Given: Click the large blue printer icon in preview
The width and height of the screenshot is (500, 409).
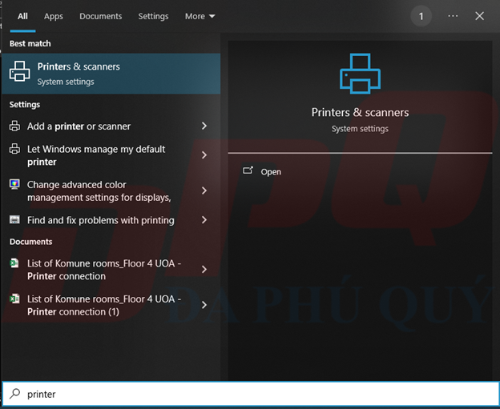Looking at the screenshot, I should pyautogui.click(x=360, y=74).
